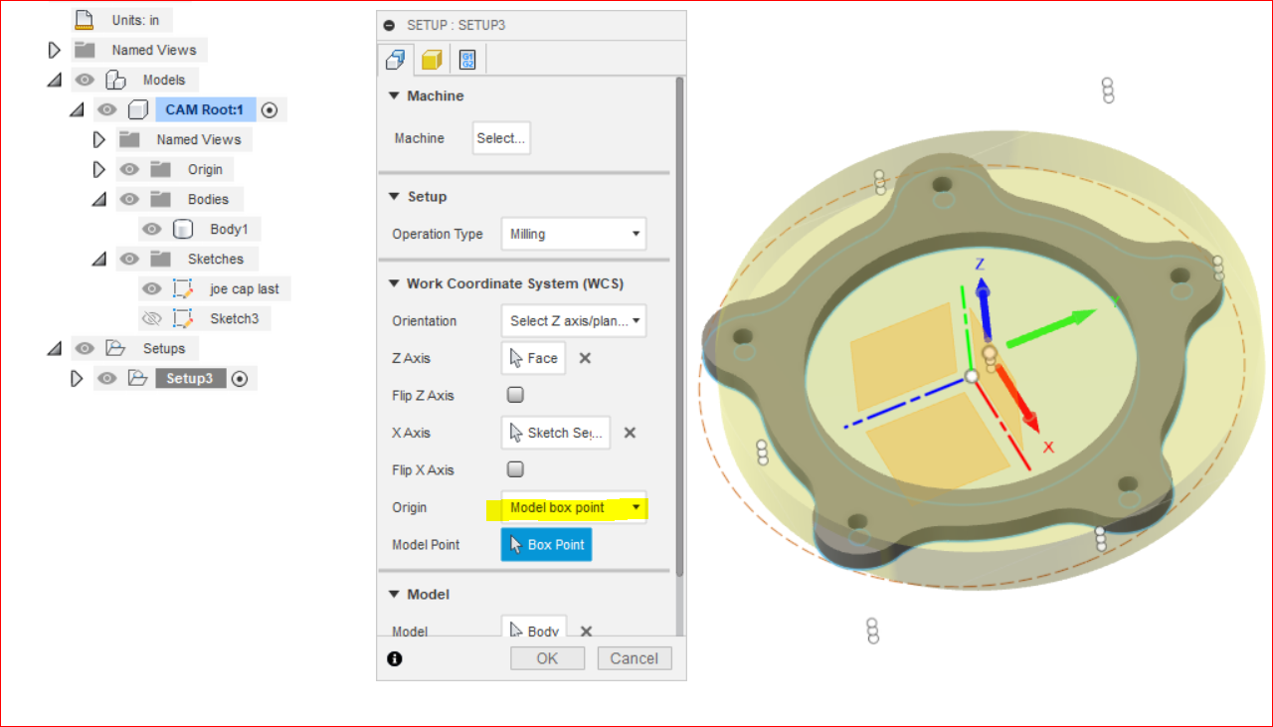Activate CAM Root:1 component radio

(269, 110)
